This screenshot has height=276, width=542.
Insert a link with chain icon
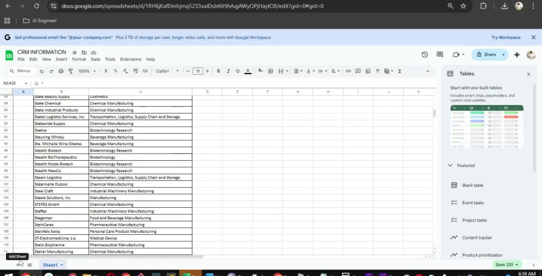pos(348,71)
